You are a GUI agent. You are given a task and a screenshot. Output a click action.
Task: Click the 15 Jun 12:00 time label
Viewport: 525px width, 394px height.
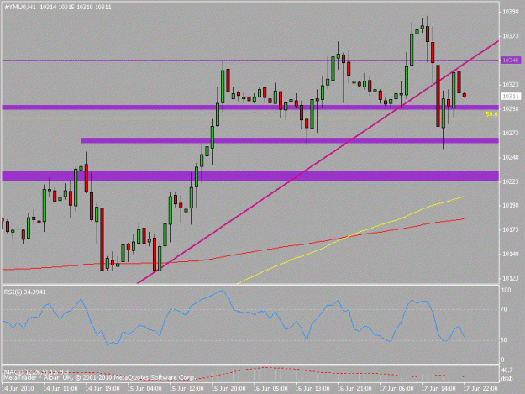click(x=186, y=389)
